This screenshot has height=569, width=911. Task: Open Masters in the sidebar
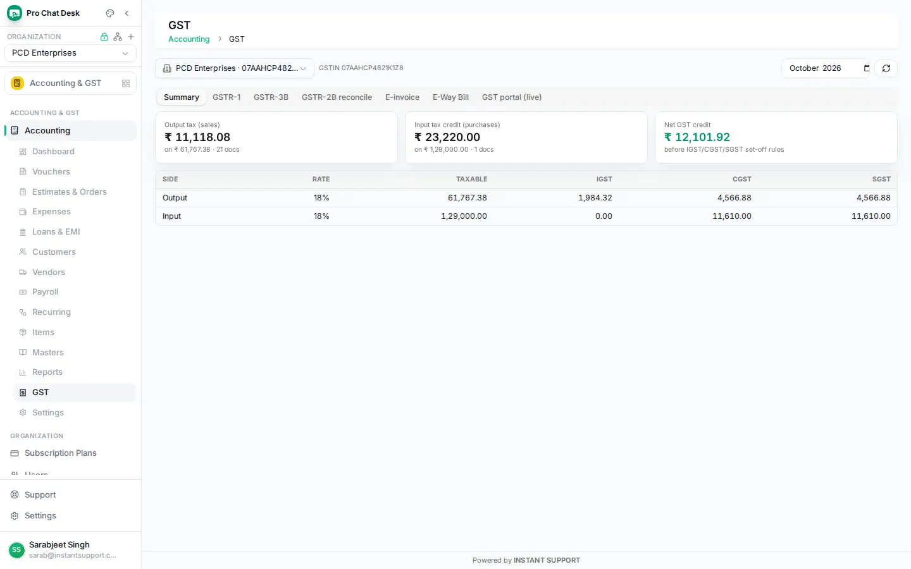point(75,353)
